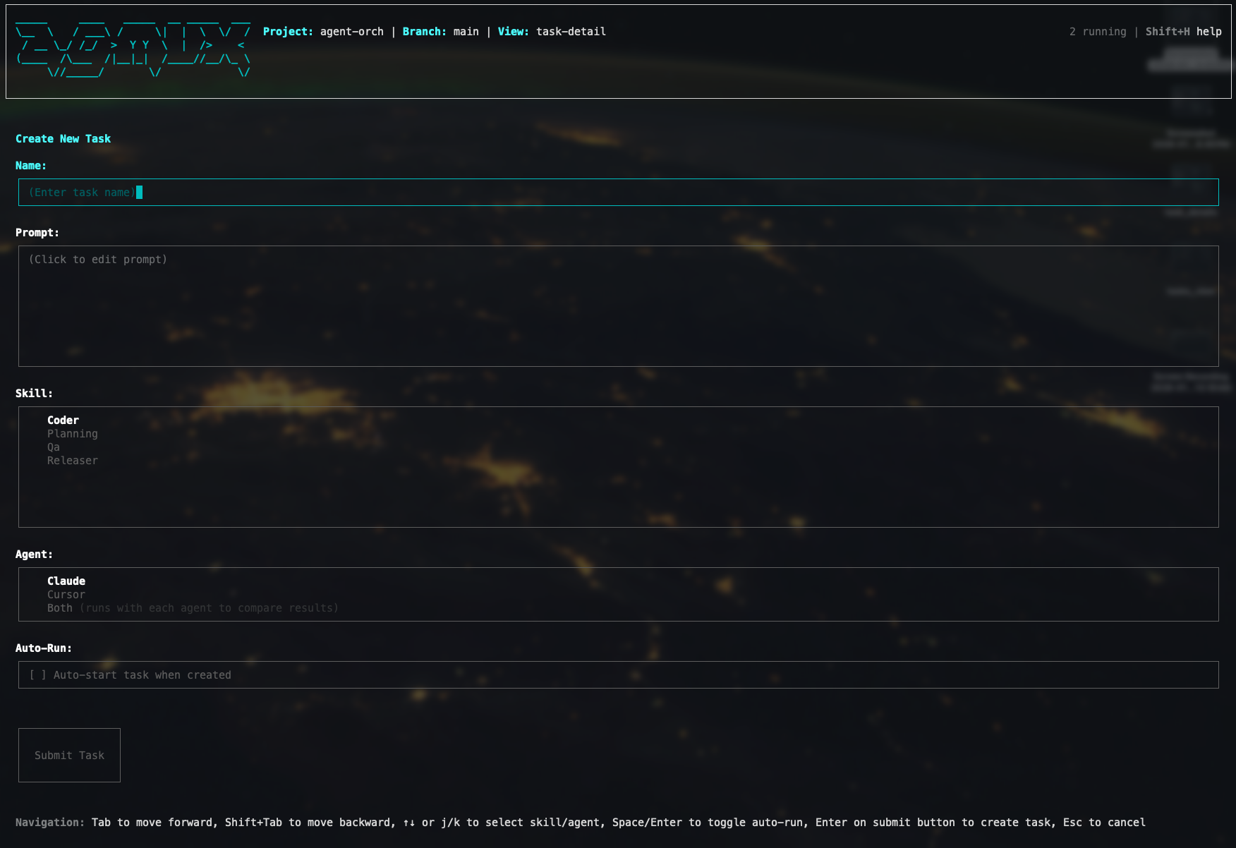Select Claude as the agent
1236x848 pixels.
pyautogui.click(x=66, y=581)
